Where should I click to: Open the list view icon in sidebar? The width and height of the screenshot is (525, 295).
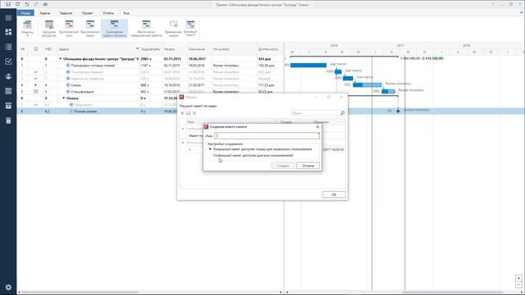(x=8, y=47)
